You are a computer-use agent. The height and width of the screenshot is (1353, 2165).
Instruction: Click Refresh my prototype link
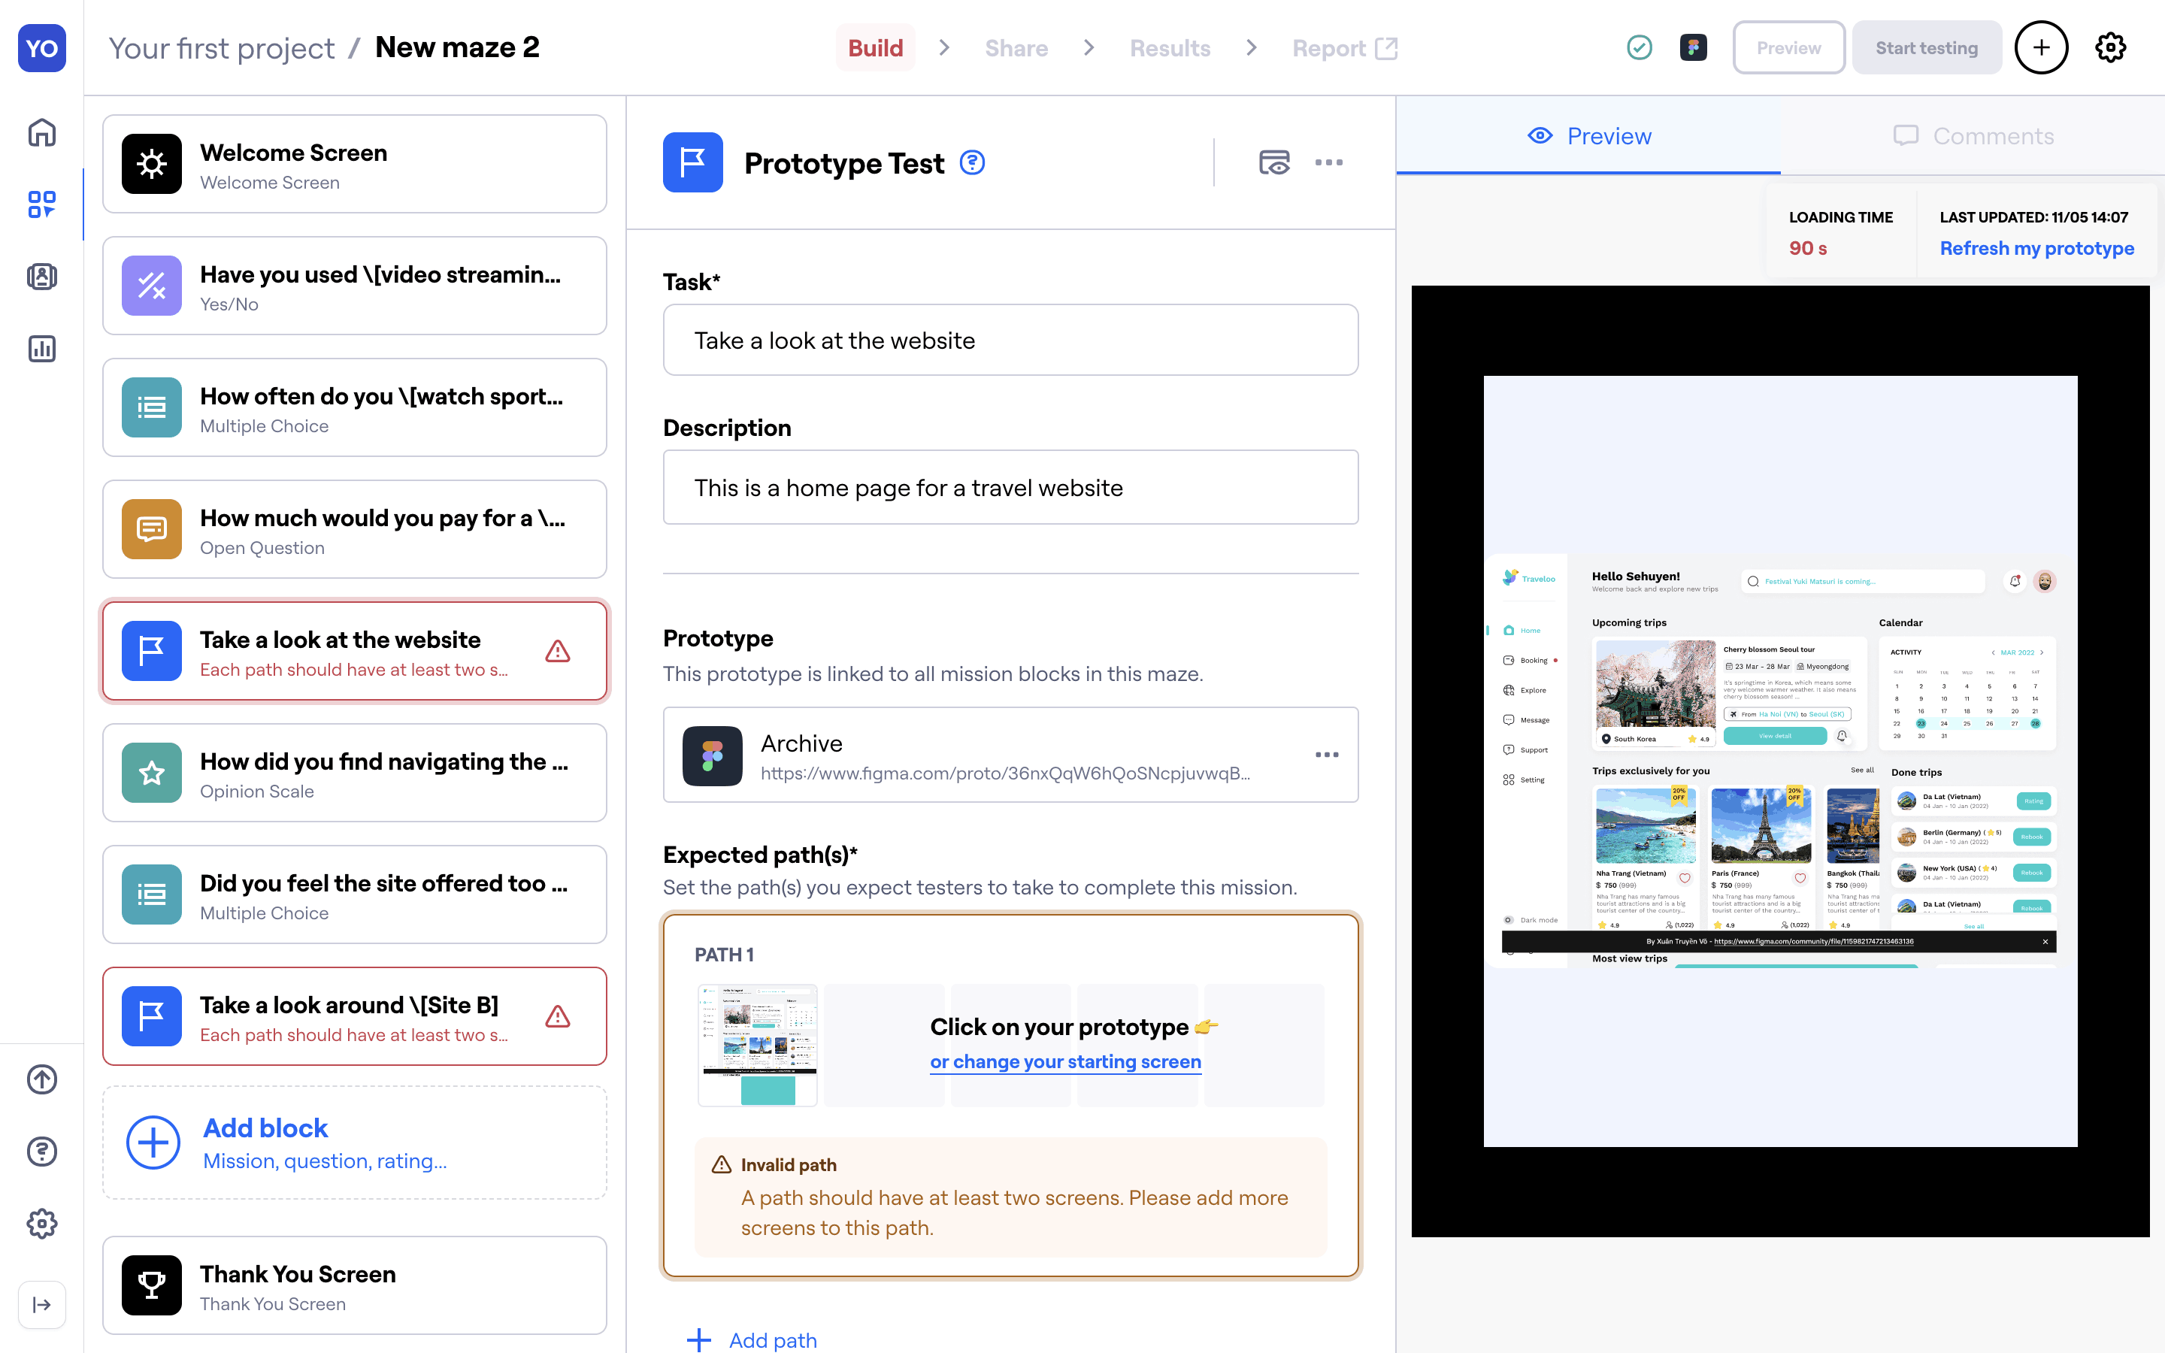click(2036, 248)
